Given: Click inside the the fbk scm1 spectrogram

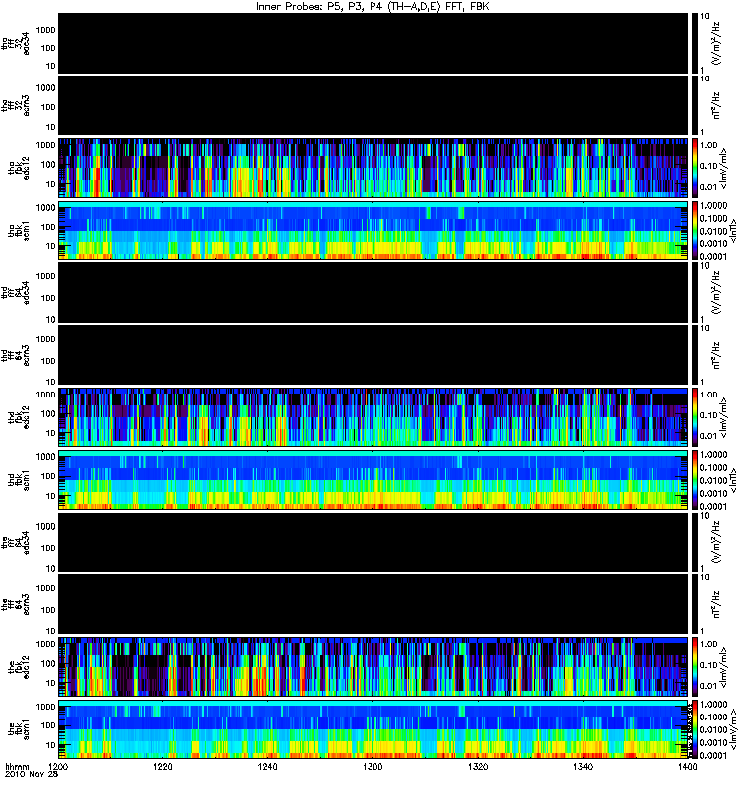Looking at the screenshot, I should pyautogui.click(x=373, y=729).
